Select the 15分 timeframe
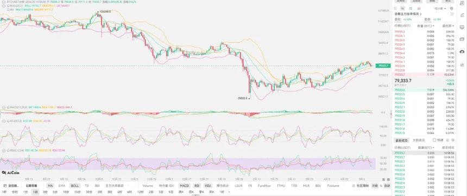 77,192
